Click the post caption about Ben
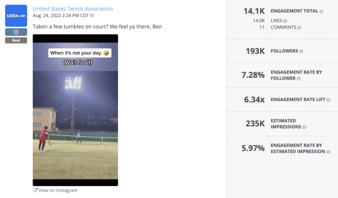This screenshot has width=338, height=198. click(97, 27)
